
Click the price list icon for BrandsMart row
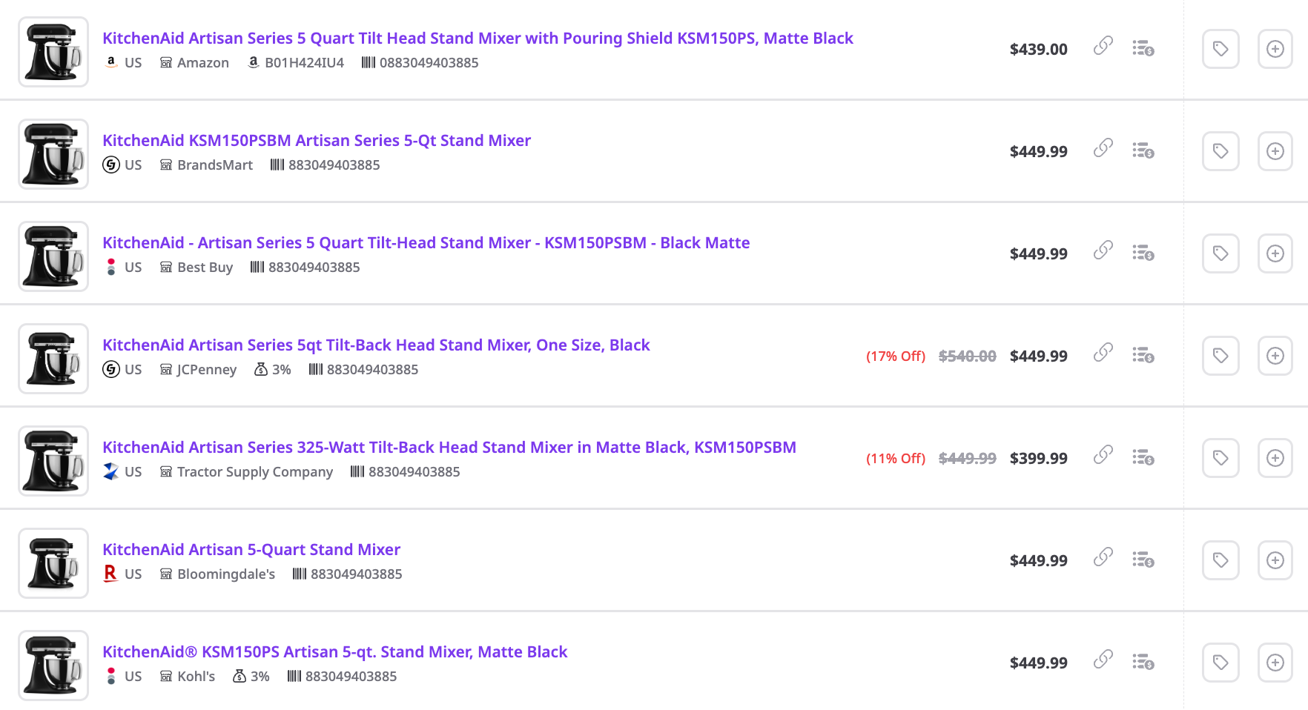point(1143,150)
